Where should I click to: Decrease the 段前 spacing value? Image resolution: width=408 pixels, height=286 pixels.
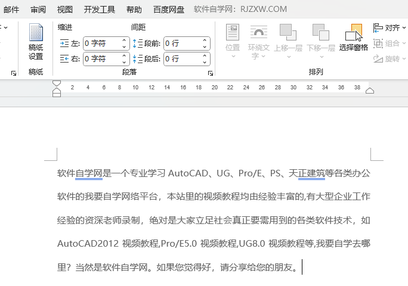(205, 46)
